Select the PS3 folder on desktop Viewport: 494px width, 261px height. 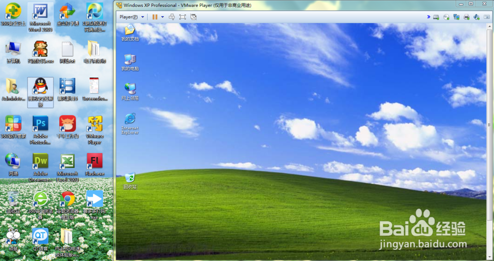coord(67,243)
